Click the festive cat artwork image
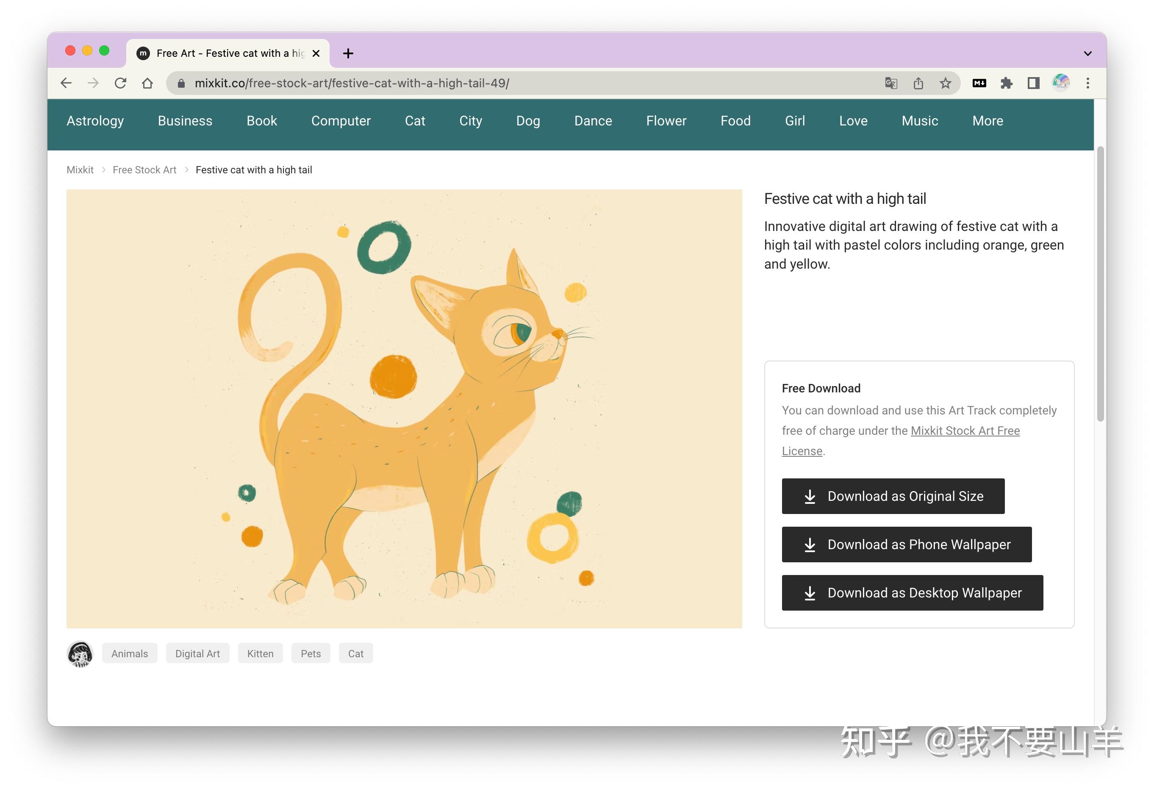 pyautogui.click(x=404, y=408)
